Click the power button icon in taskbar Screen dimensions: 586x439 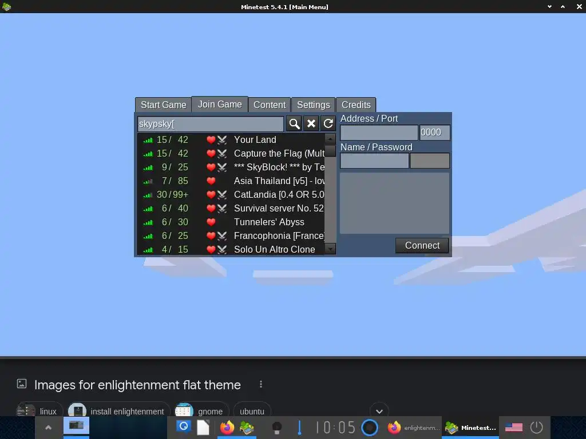click(536, 427)
